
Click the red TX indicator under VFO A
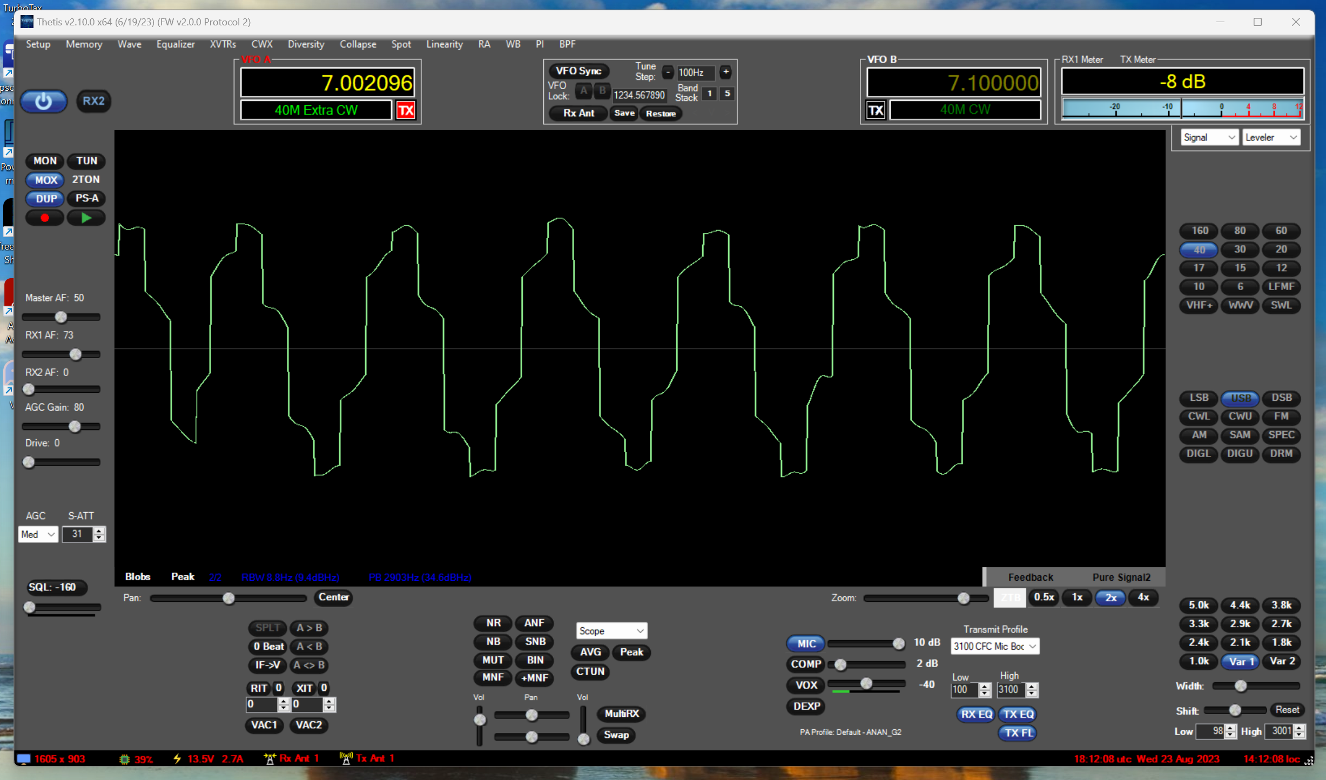pyautogui.click(x=406, y=110)
